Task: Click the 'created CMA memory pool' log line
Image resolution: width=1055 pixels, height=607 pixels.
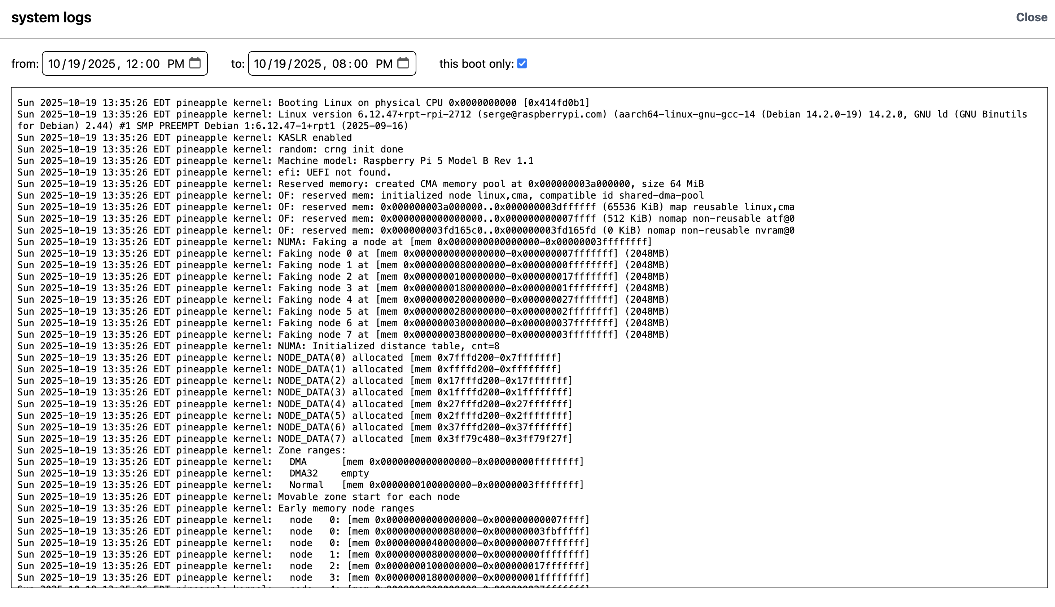Action: [360, 184]
